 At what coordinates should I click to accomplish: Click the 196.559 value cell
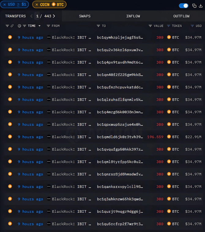[155, 137]
